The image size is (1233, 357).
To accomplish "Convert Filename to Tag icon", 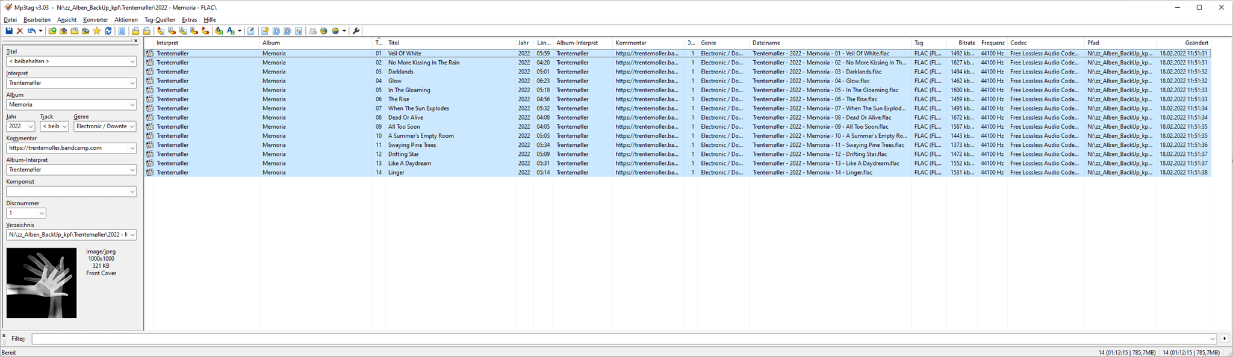I will [x=172, y=31].
